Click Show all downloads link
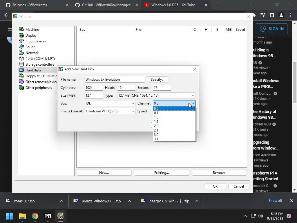The image size is (297, 223). click(x=275, y=201)
